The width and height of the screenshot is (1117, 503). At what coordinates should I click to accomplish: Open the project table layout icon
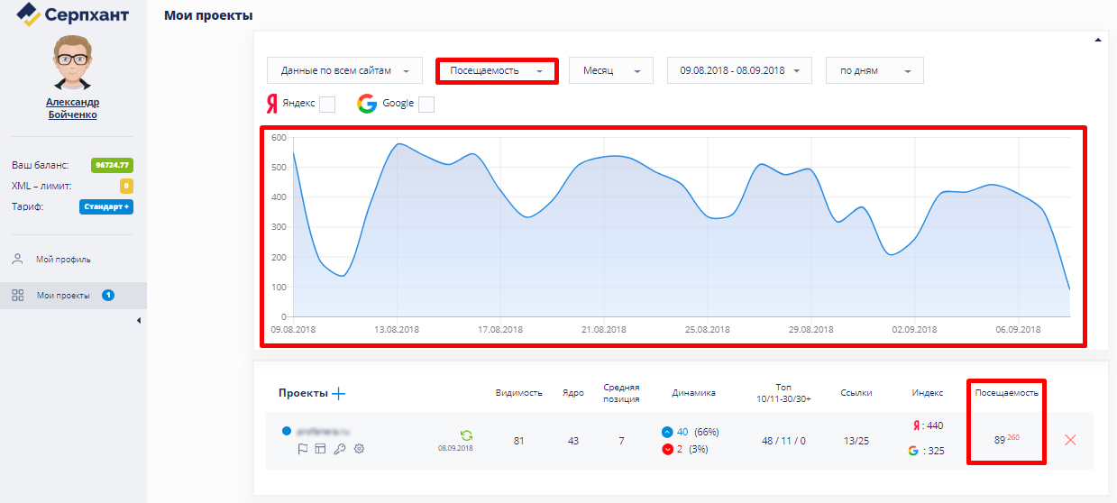[x=320, y=449]
